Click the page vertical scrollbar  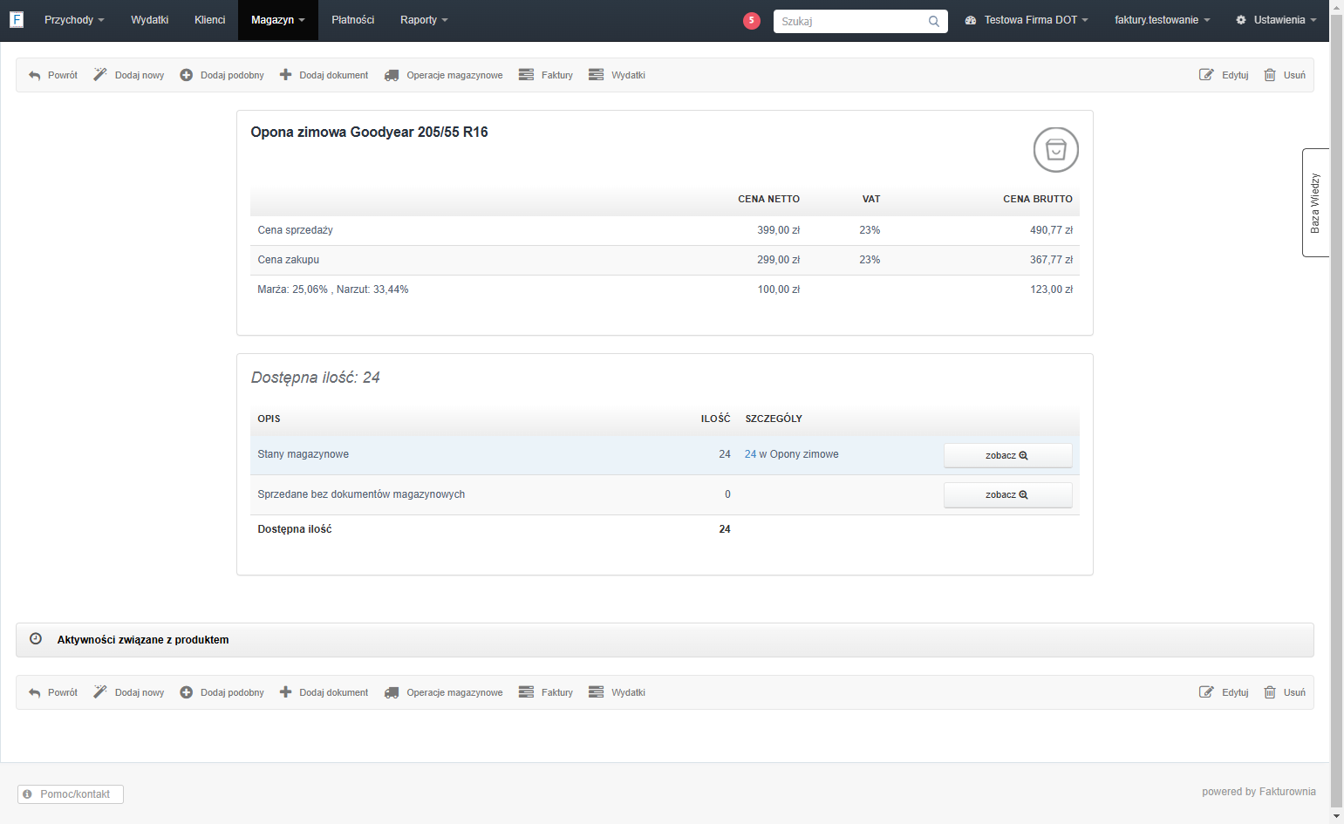(x=1337, y=412)
